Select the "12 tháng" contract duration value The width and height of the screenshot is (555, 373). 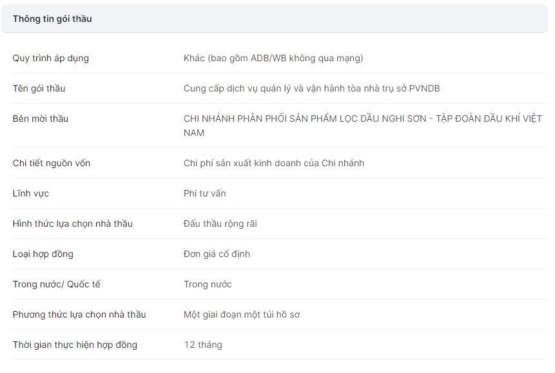pyautogui.click(x=202, y=345)
